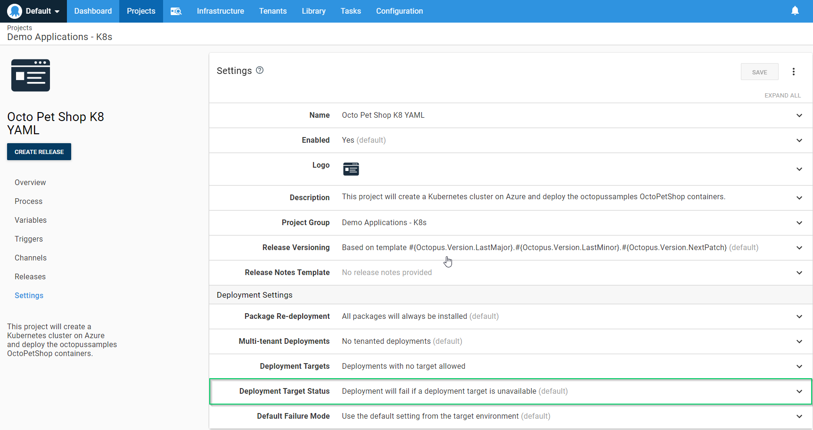
Task: Click the Settings help question mark icon
Action: click(260, 70)
